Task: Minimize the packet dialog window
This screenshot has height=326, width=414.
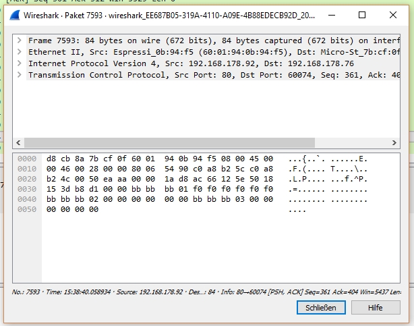Action: 332,15
